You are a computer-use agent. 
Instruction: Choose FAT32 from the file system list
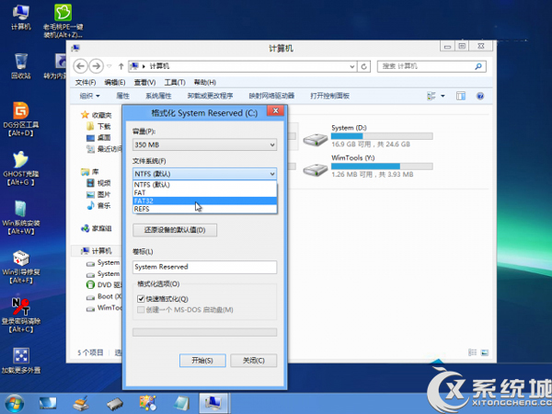205,201
